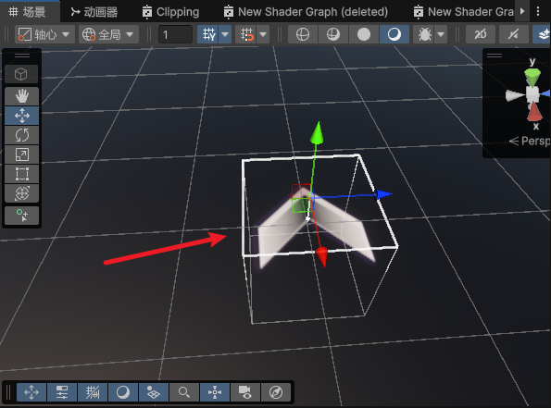
Task: Toggle the 2D view button
Action: (x=481, y=34)
